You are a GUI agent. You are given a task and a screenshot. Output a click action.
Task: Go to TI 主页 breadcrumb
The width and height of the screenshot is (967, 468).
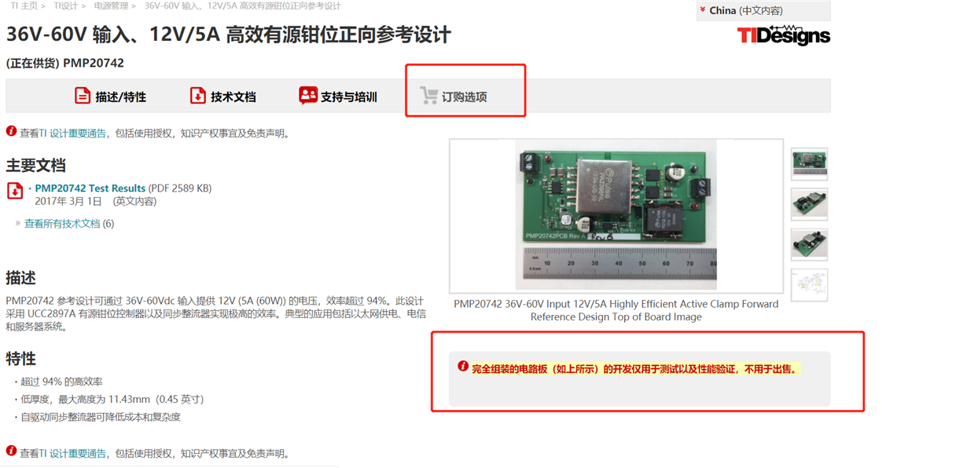24,5
